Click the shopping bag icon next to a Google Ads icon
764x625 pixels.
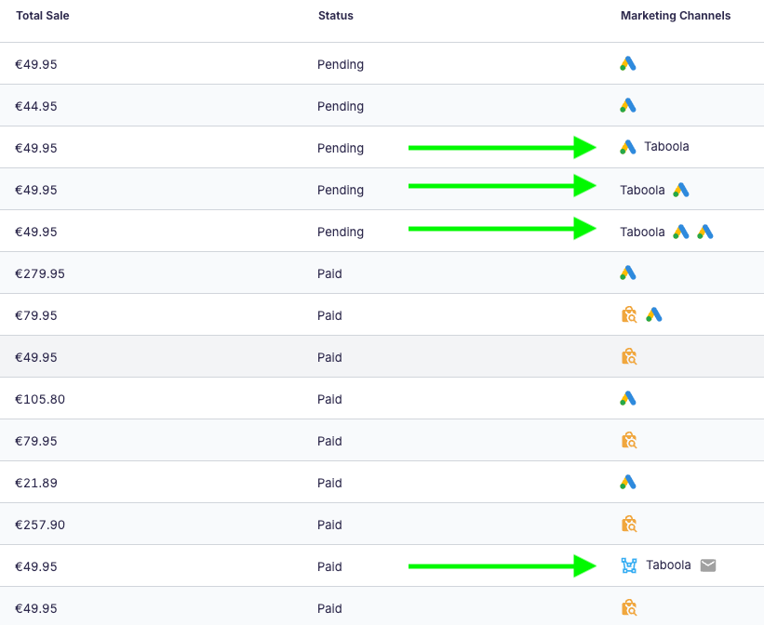[629, 314]
